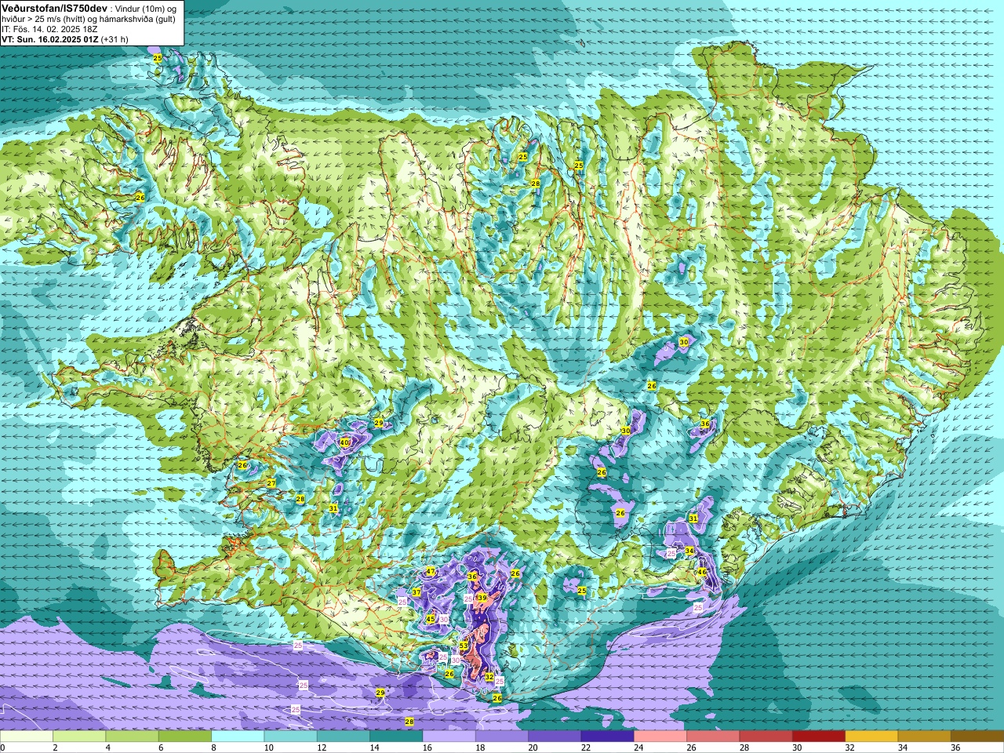Click the yellow gust label 40
This screenshot has width=1004, height=753.
[344, 442]
